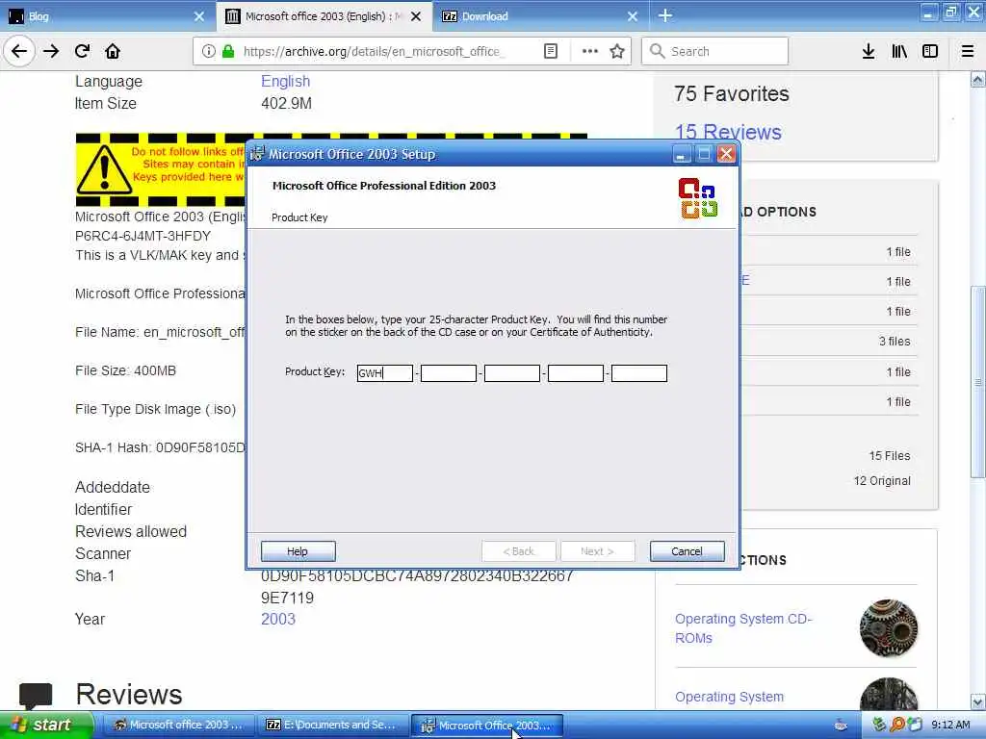This screenshot has width=986, height=739.
Task: Click the disabled Back button in Setup
Action: tap(519, 551)
